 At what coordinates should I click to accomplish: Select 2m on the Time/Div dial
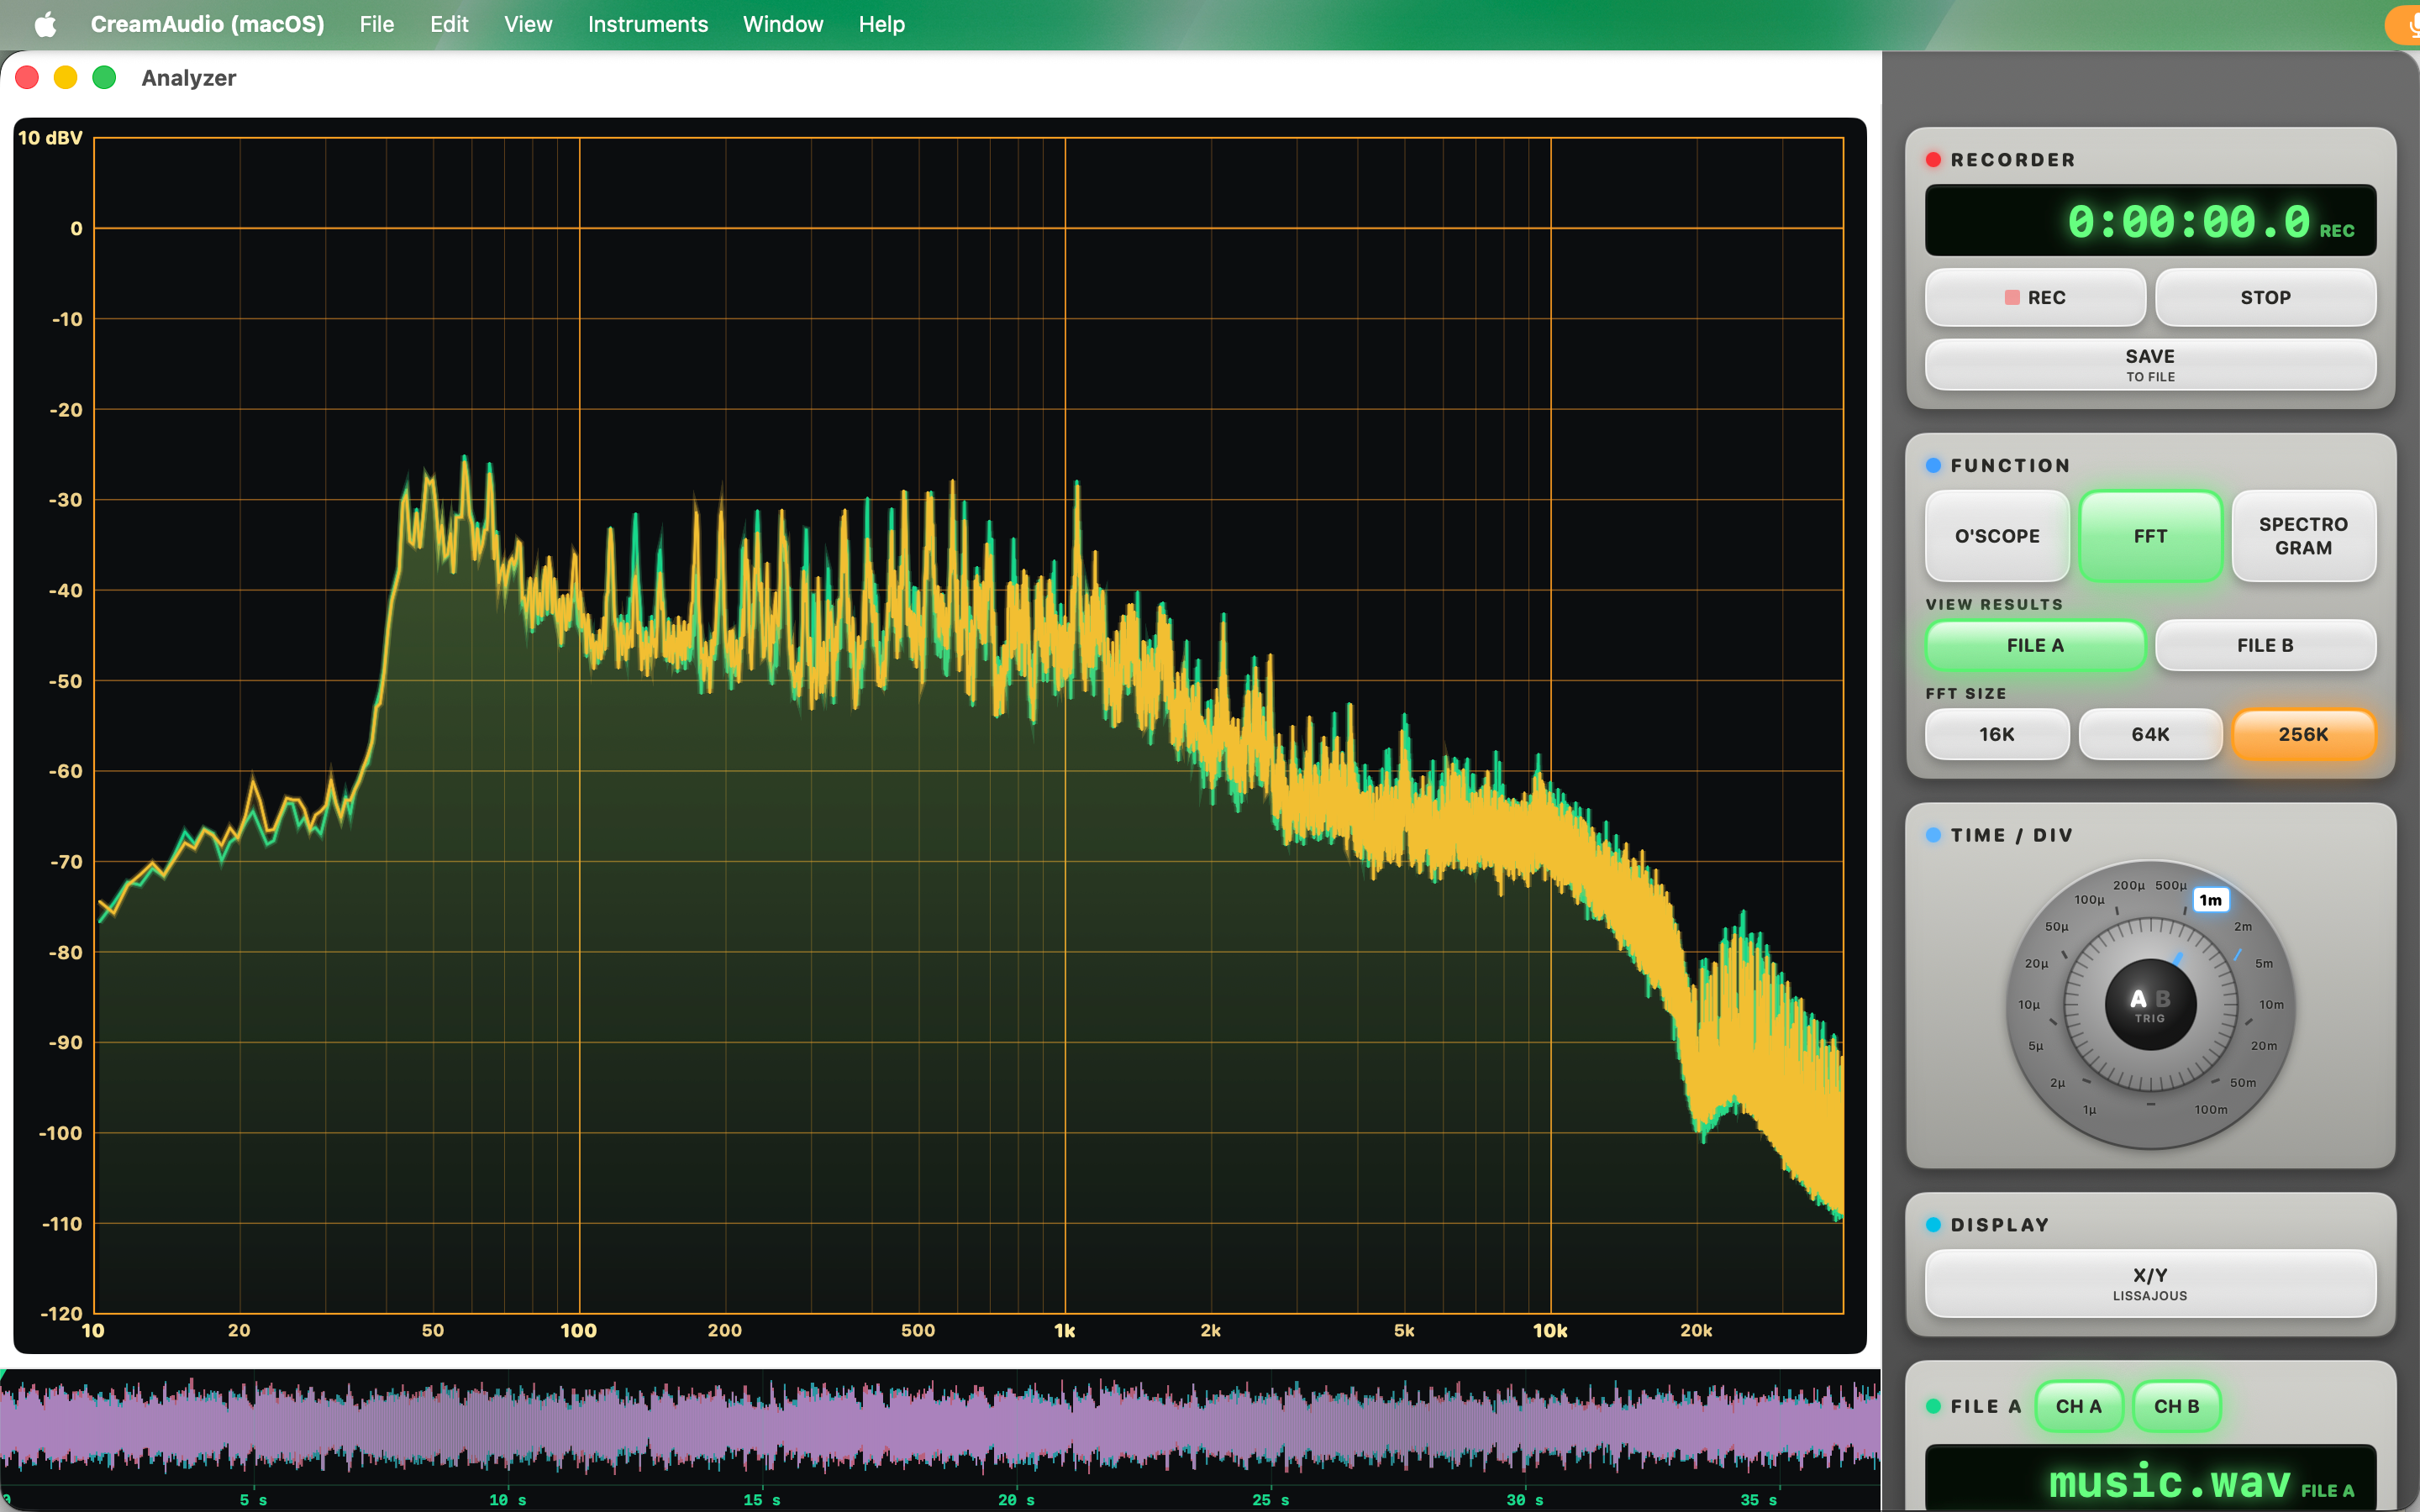2243,927
